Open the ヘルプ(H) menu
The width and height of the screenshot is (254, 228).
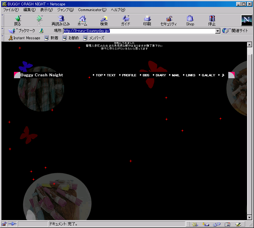118,10
